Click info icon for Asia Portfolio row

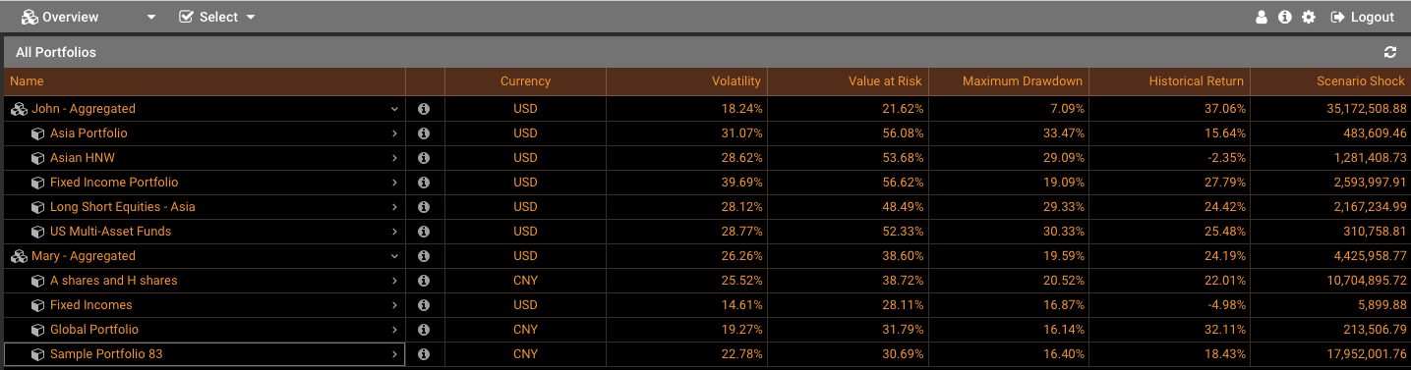pyautogui.click(x=424, y=133)
